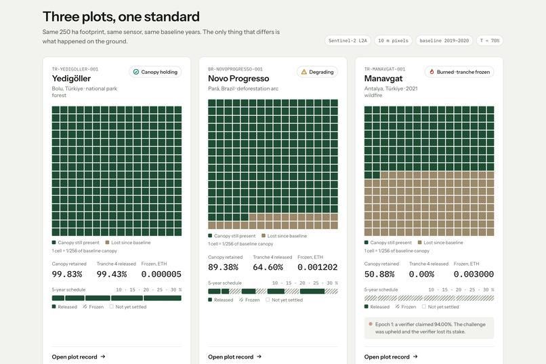546x364 pixels.
Task: Click canopy retained value 50.88%
Action: pyautogui.click(x=379, y=274)
